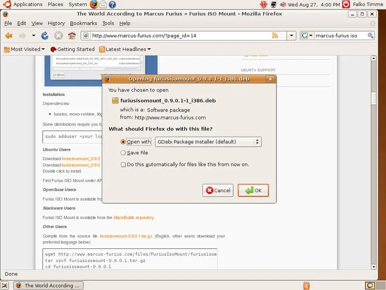Open the View menu
The height and width of the screenshot is (290, 386).
(x=37, y=23)
